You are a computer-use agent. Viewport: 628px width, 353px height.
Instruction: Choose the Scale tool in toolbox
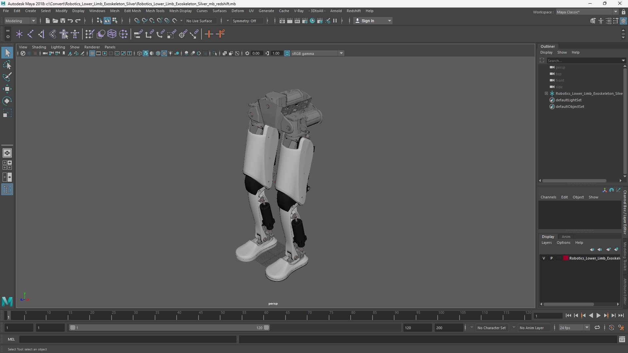(7, 113)
